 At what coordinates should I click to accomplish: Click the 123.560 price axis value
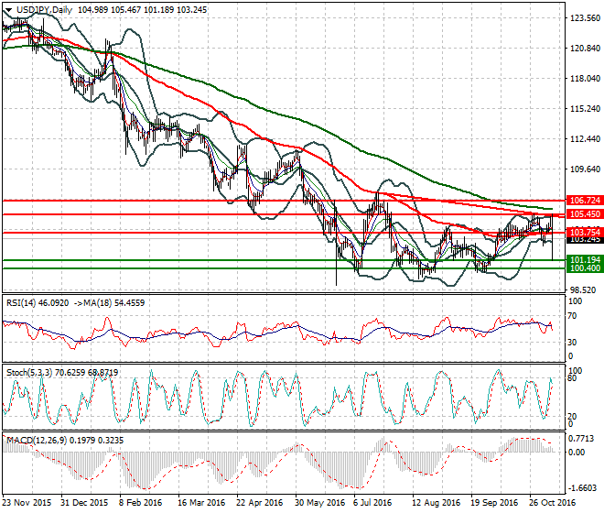click(585, 18)
